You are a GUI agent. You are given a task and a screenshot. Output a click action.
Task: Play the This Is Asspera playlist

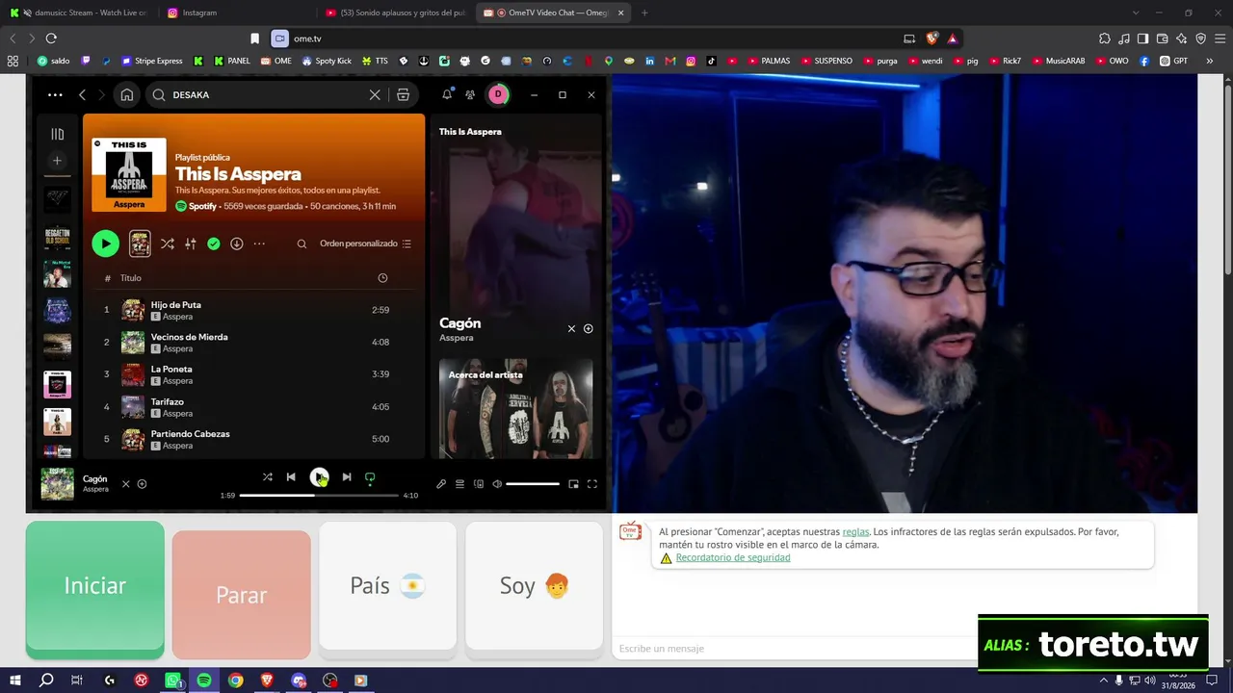coord(105,244)
